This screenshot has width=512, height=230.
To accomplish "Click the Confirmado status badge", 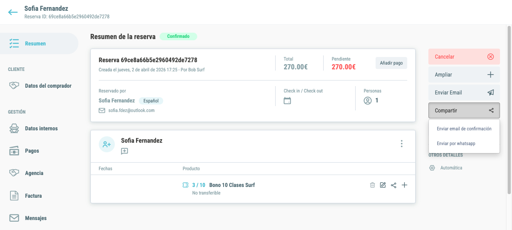I will (x=178, y=36).
